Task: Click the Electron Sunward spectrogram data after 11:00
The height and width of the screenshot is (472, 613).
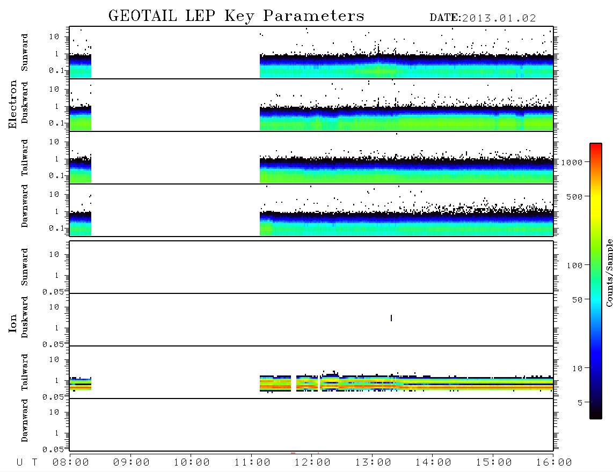Action: [x=406, y=66]
